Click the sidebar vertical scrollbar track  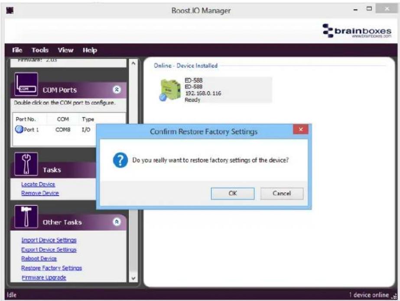[x=133, y=171]
